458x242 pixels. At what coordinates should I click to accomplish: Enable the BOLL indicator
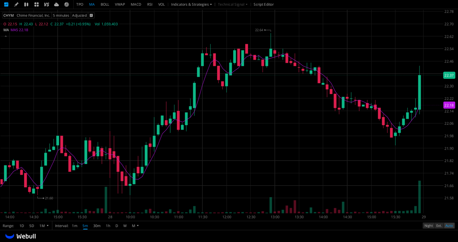105,5
